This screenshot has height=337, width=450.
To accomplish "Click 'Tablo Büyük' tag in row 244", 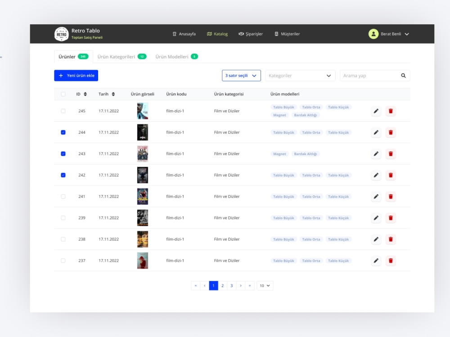I will [x=283, y=133].
